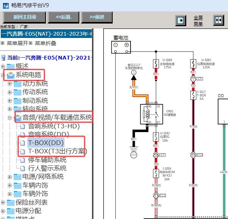Select the 系统电路 folder
This screenshot has width=228, height=219.
tap(28, 75)
